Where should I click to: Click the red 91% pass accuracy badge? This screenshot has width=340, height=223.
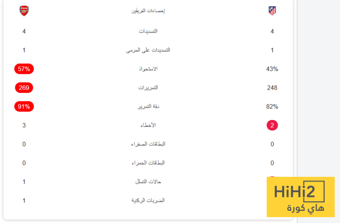click(24, 106)
